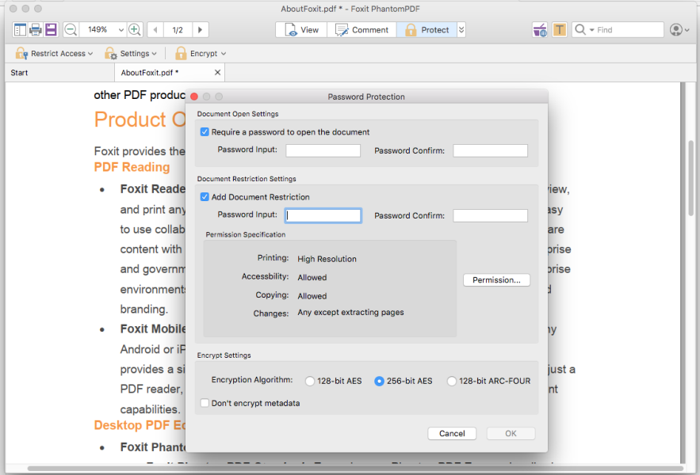Click the print icon in toolbar
Screen dimensions: 700x475
[x=35, y=30]
